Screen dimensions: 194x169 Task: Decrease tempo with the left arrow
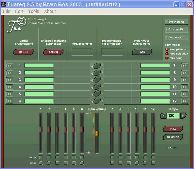pos(163,116)
